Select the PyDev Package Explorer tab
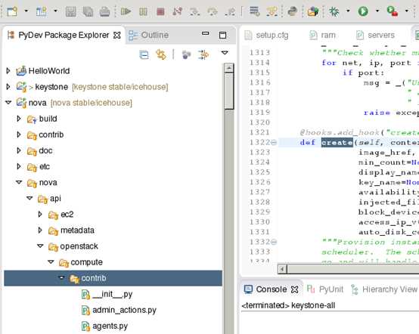Viewport: 419px width, 334px height. tap(64, 36)
